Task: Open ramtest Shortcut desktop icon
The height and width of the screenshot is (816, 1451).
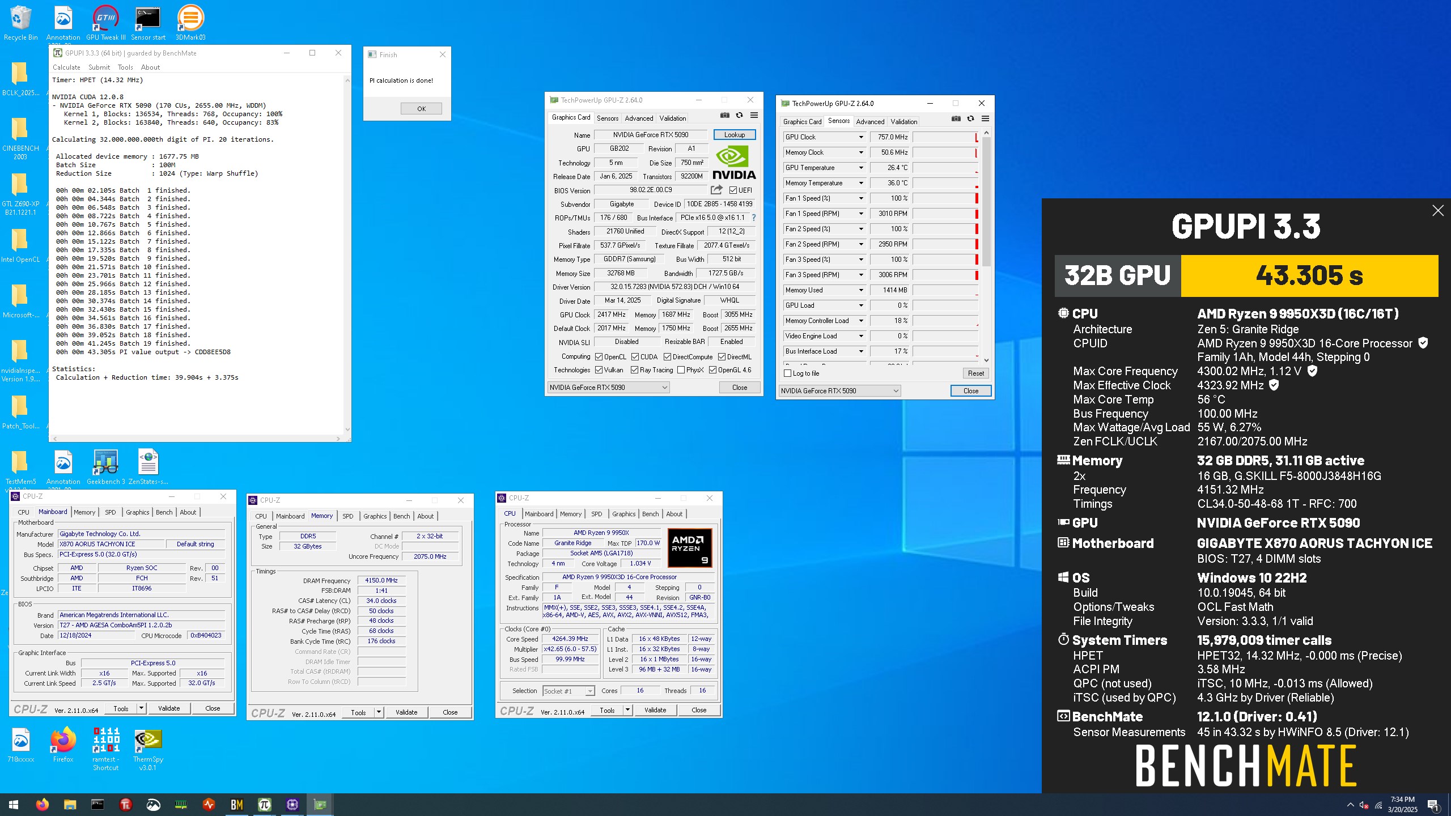Action: coord(106,749)
